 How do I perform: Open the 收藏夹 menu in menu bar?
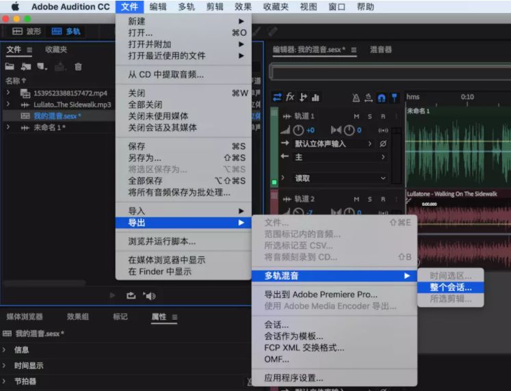(276, 7)
